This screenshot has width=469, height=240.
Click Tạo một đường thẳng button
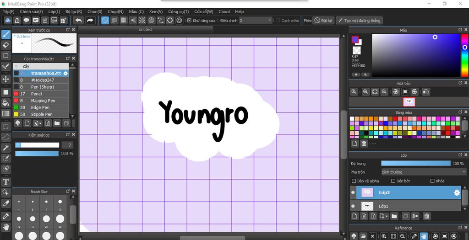tap(359, 21)
